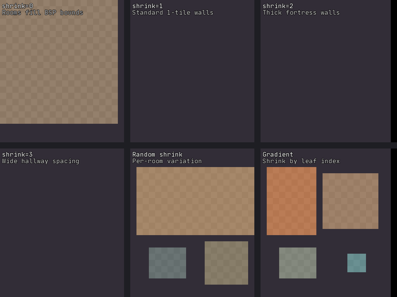The height and width of the screenshot is (297, 397).
Task: Click the "shrink=3" panel title
Action: (17, 155)
